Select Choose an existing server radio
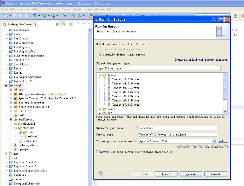Viewport: 244px width, 186px height. click(100, 49)
